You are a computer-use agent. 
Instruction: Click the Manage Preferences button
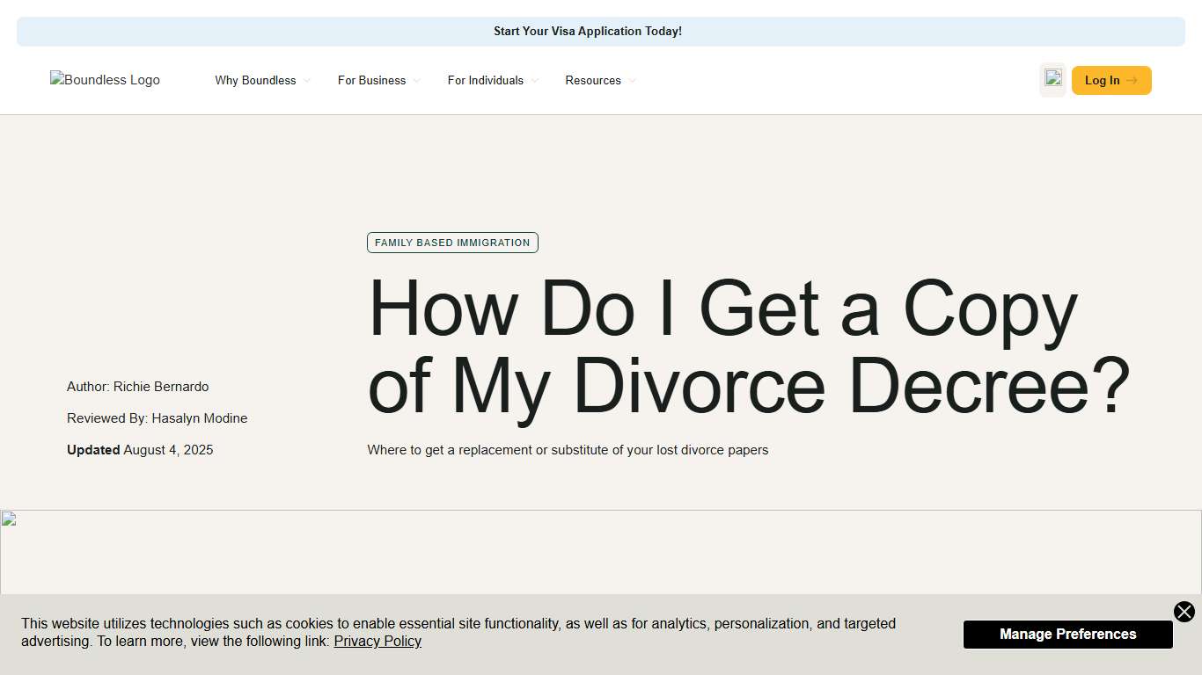[x=1067, y=634]
